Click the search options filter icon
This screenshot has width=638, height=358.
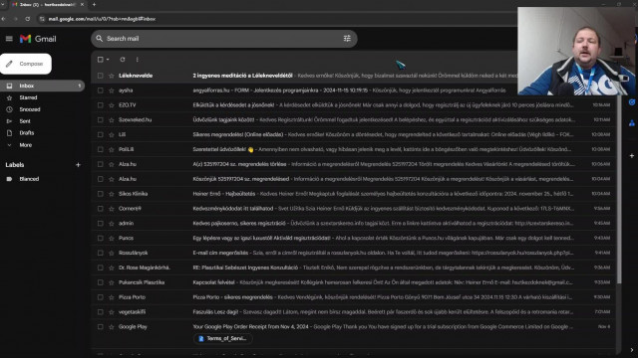coord(347,39)
